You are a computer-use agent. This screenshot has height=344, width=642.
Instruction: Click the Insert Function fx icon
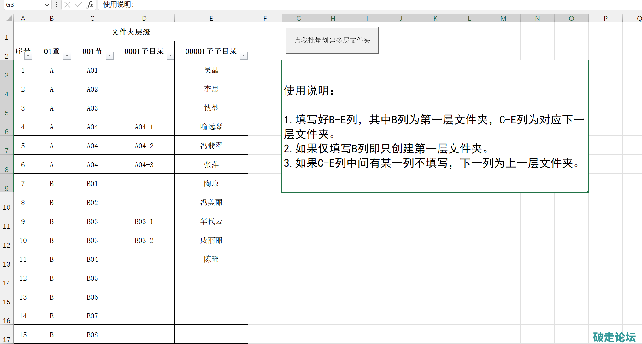pos(90,4)
